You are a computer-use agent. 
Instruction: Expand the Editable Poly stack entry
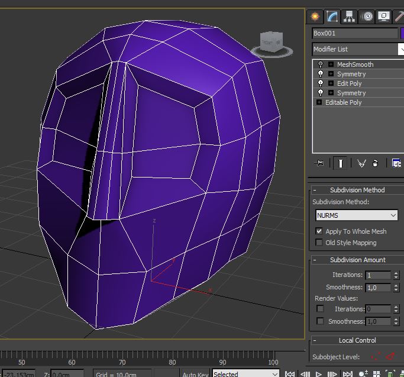point(319,102)
